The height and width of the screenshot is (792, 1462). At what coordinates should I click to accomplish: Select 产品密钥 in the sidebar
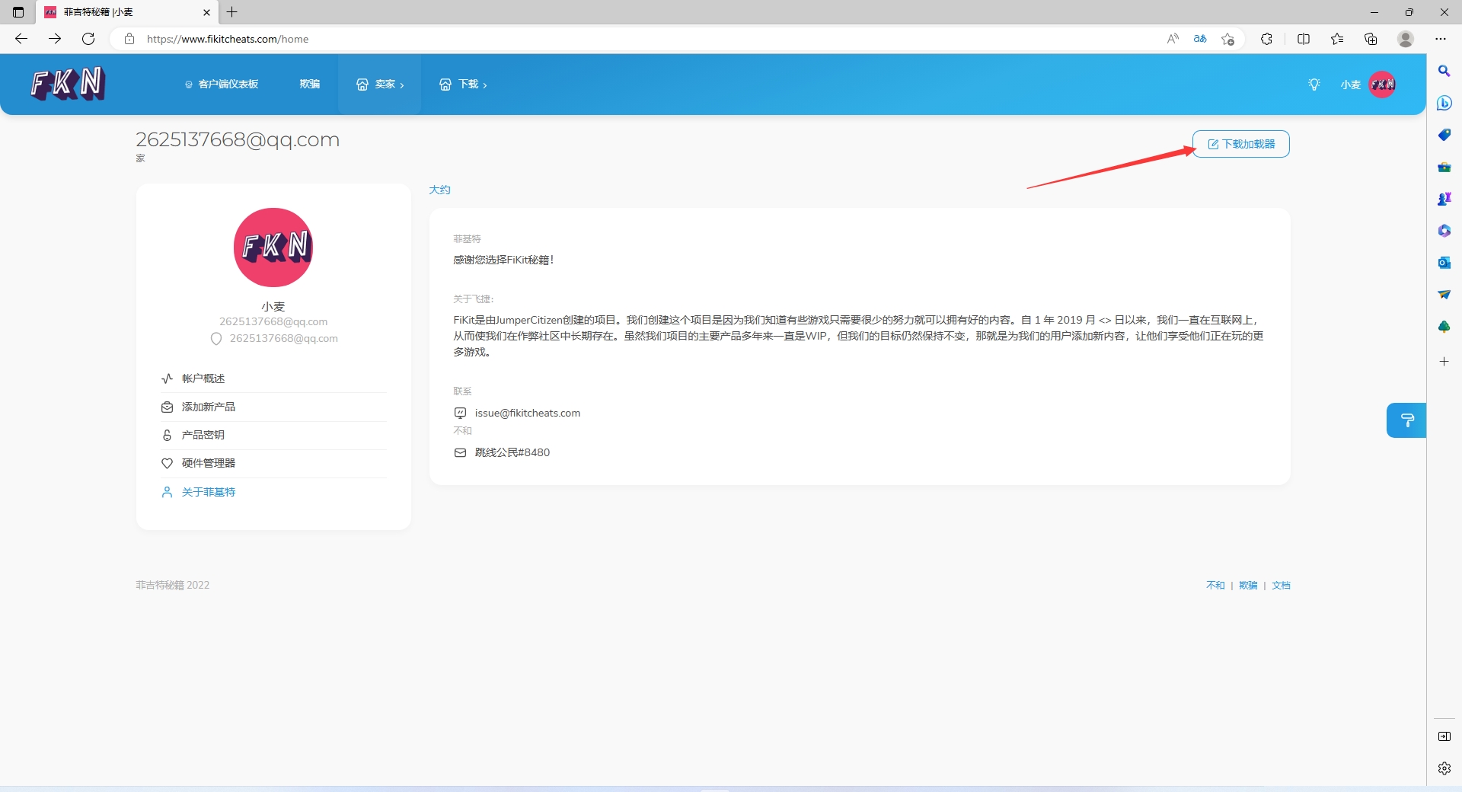pyautogui.click(x=203, y=435)
